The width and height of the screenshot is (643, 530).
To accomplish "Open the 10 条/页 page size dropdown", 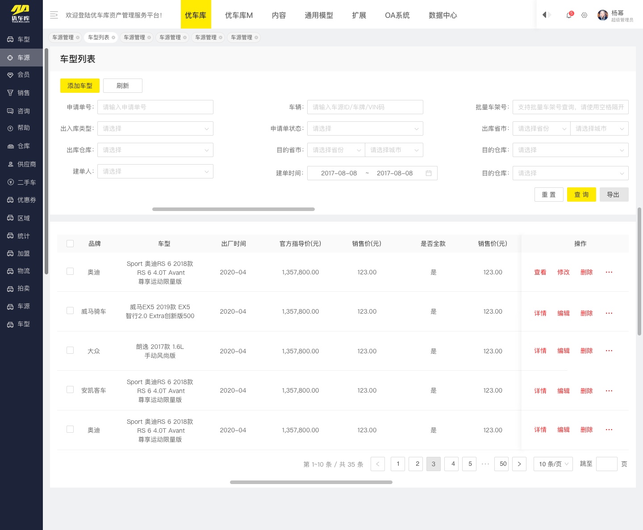I will tap(553, 464).
